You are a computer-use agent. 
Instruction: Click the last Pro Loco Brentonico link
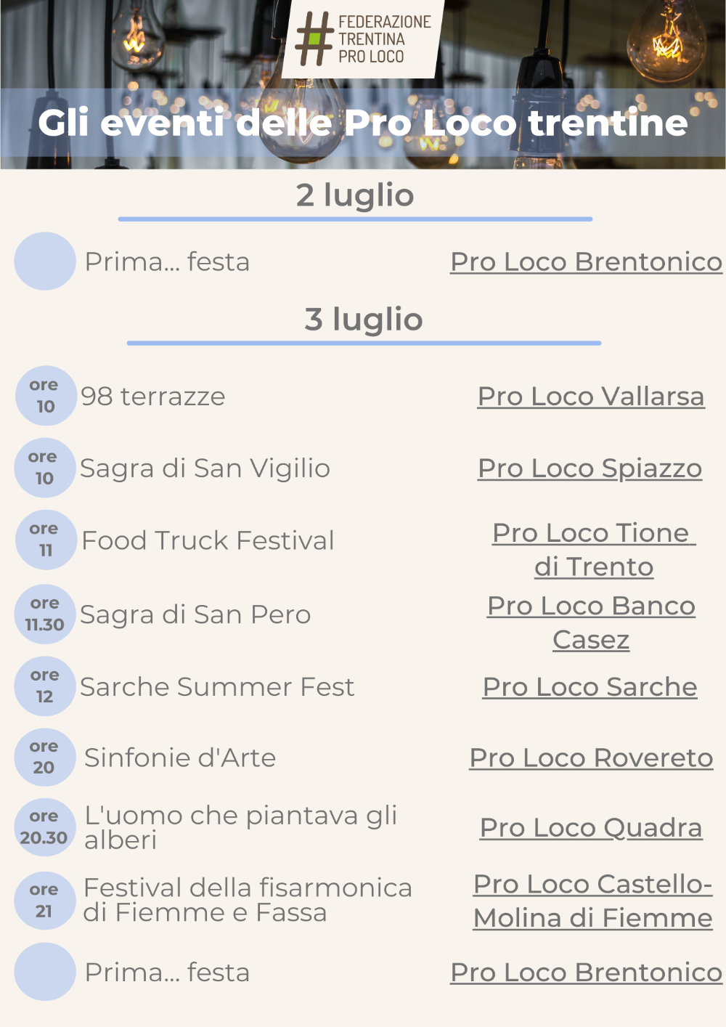coord(586,973)
